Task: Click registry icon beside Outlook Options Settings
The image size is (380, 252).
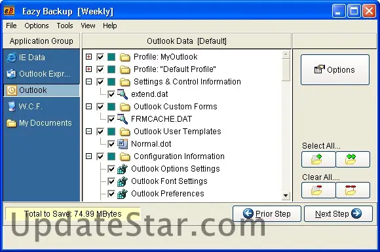Action: point(123,169)
